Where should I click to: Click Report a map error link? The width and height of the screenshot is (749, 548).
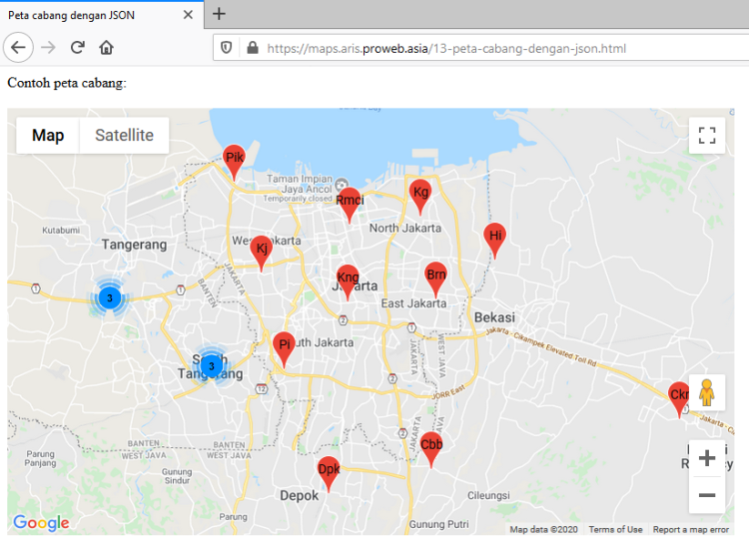[691, 529]
